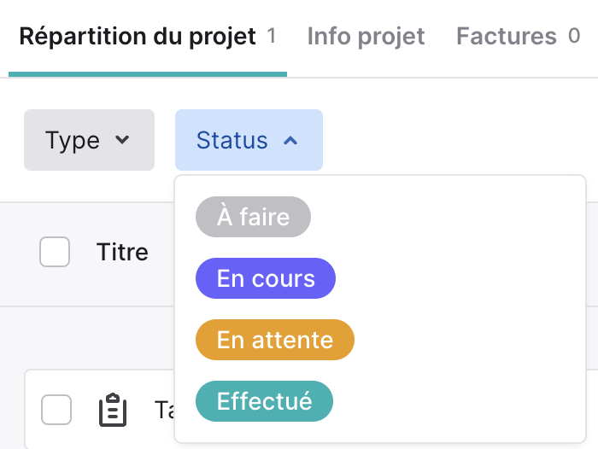The image size is (598, 449).
Task: Select the Répartition du projet tab
Action: 147,37
